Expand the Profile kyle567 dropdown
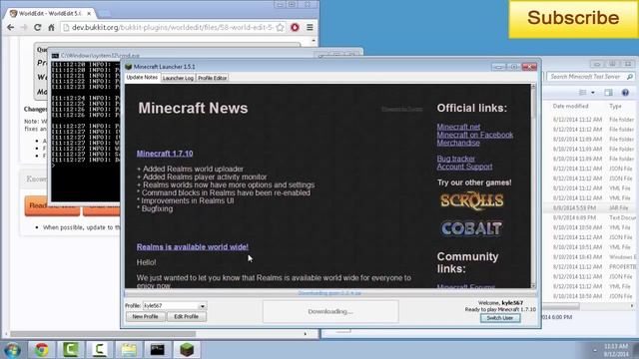 pyautogui.click(x=202, y=306)
